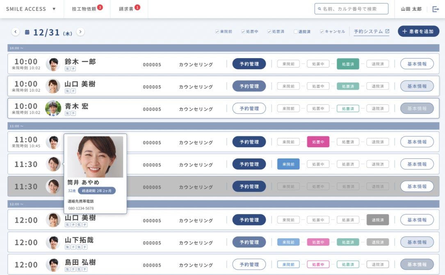Open the SMILE ACCESS dropdown arrow
Image resolution: width=445 pixels, height=275 pixels.
point(54,9)
